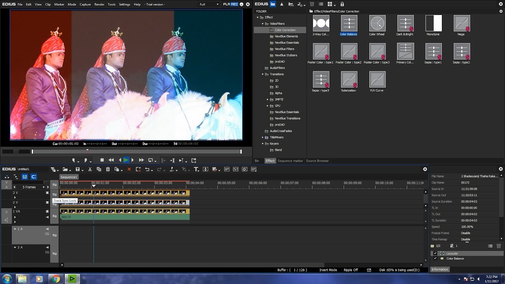Click the shuttle slider below preview
The image size is (505, 284).
[x=16, y=151]
